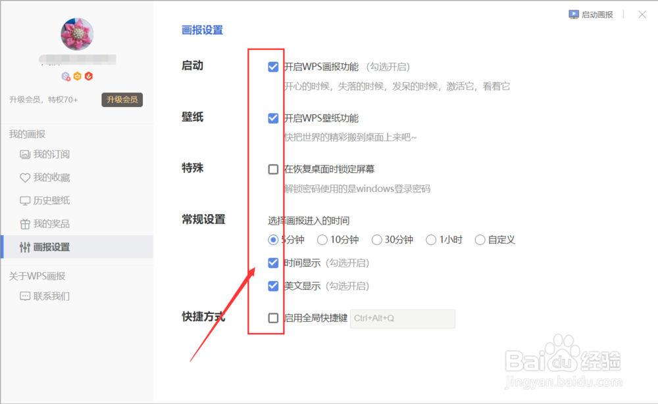Close the 画报设置 window

642,14
